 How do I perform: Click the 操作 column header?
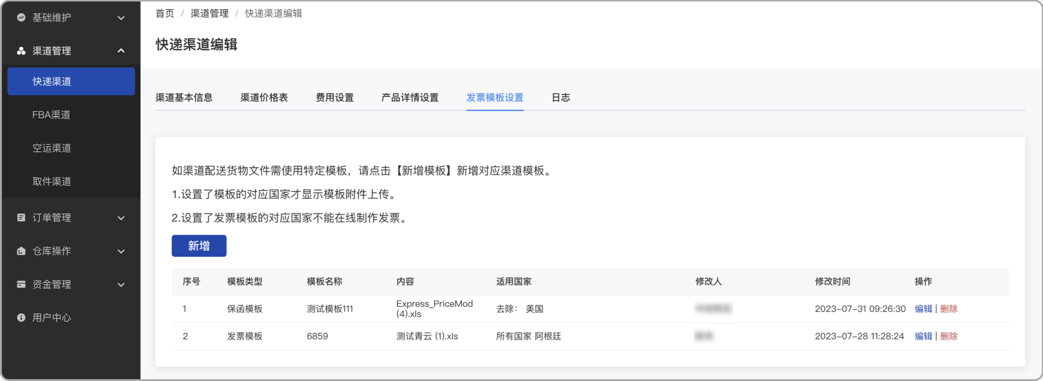[x=923, y=282]
